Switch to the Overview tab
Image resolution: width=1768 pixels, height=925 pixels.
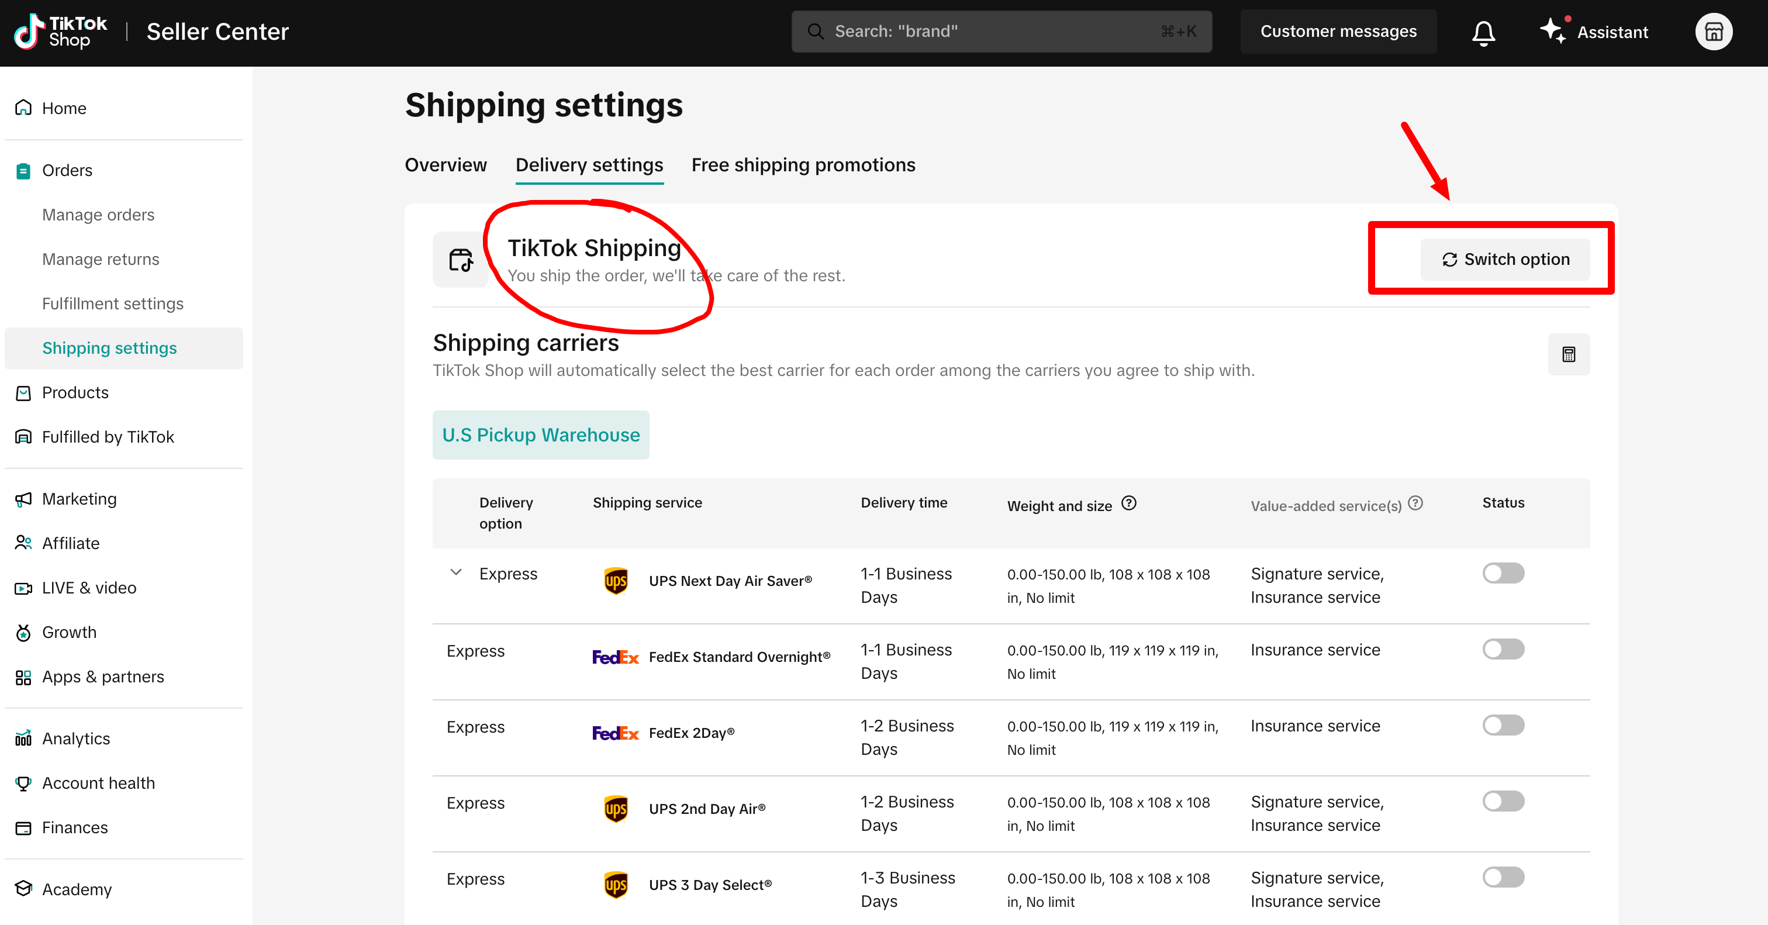click(446, 165)
